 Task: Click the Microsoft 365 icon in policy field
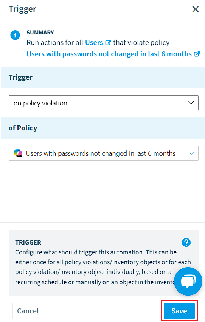coord(18,153)
